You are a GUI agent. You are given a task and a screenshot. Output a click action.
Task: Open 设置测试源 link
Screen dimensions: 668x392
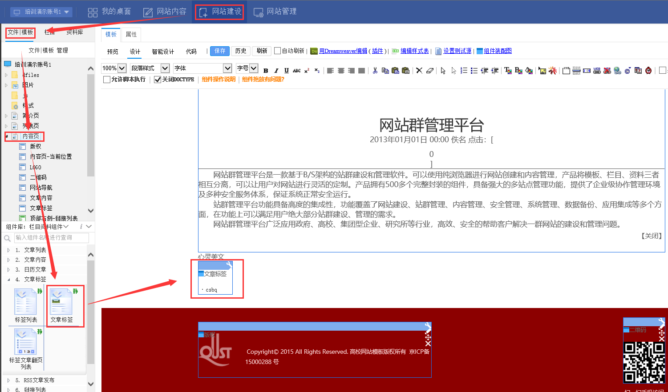point(457,51)
